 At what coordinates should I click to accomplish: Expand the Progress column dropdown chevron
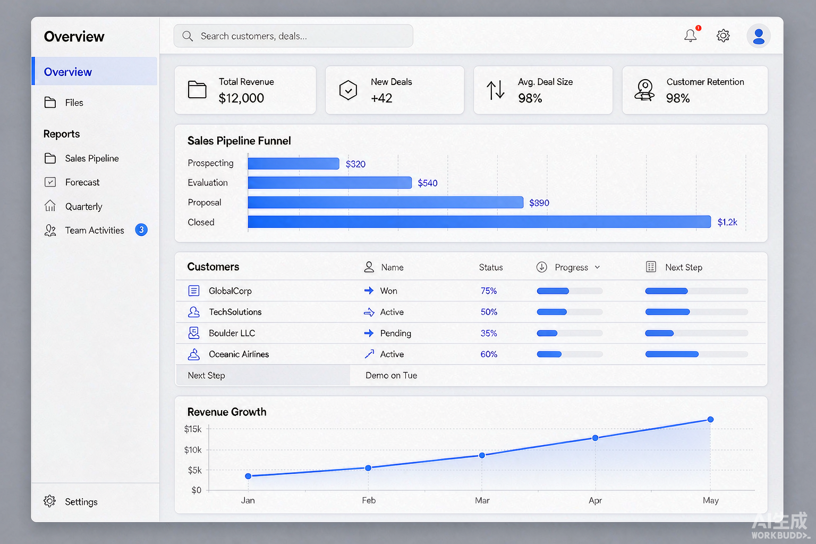(597, 267)
